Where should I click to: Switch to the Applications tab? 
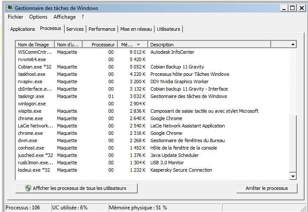23,29
